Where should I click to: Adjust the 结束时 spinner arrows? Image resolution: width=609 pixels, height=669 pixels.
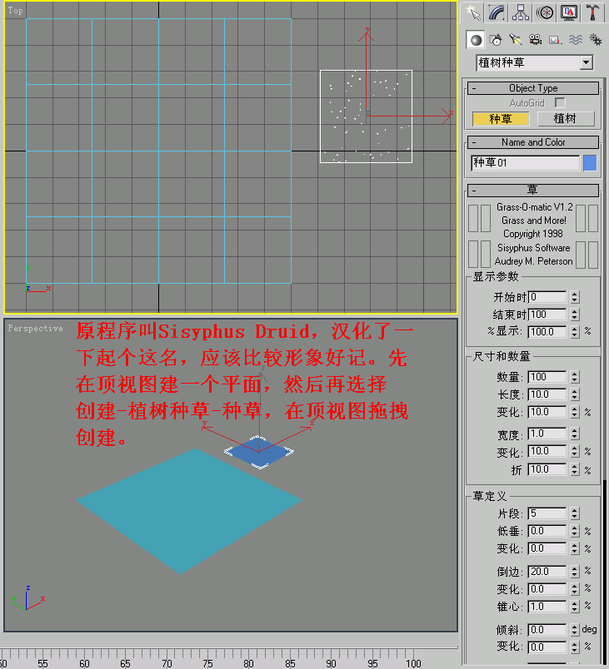pos(574,315)
